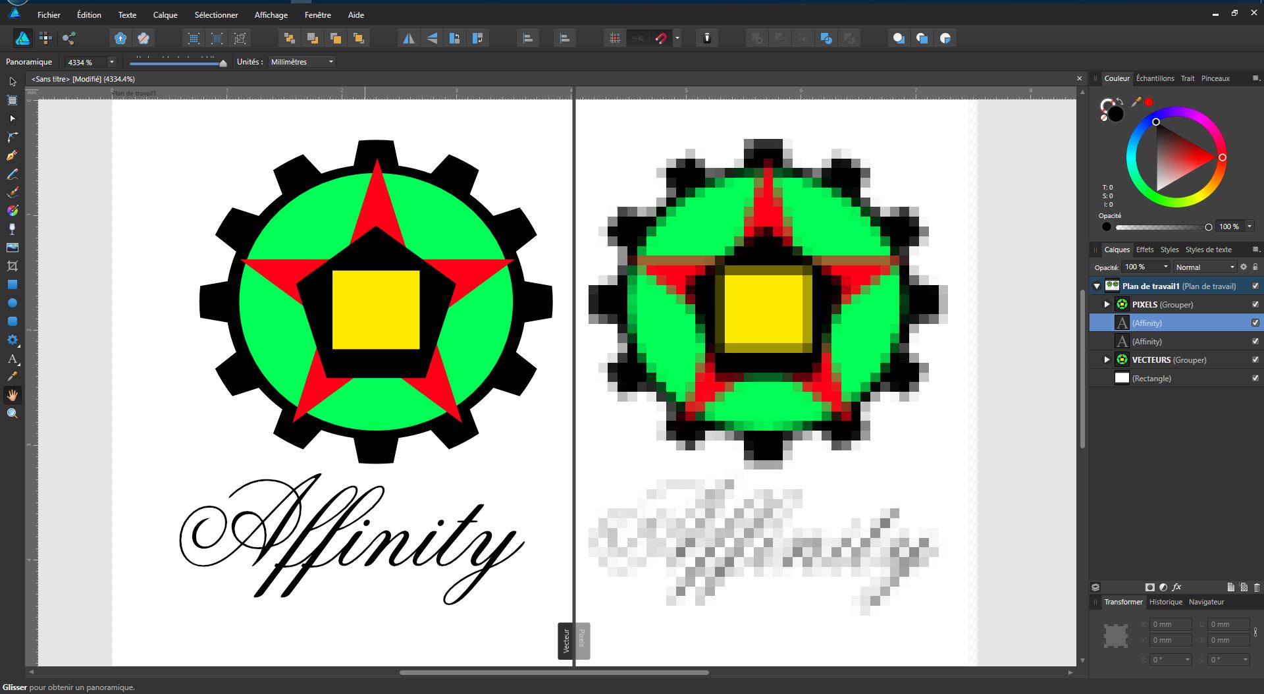1264x694 pixels.
Task: Toggle visibility of selected (Affinity) layer
Action: 1255,323
